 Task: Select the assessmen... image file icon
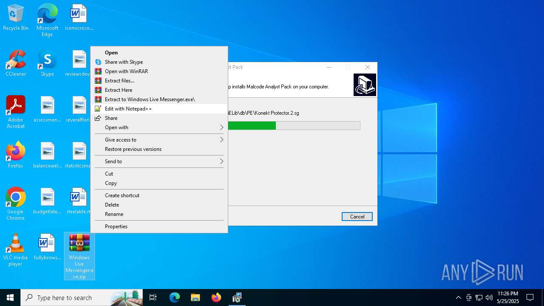(x=47, y=109)
